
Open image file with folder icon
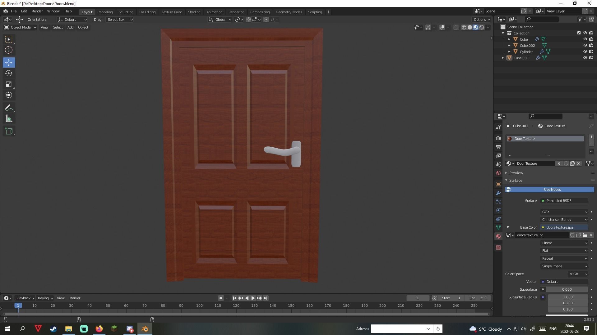(585, 235)
